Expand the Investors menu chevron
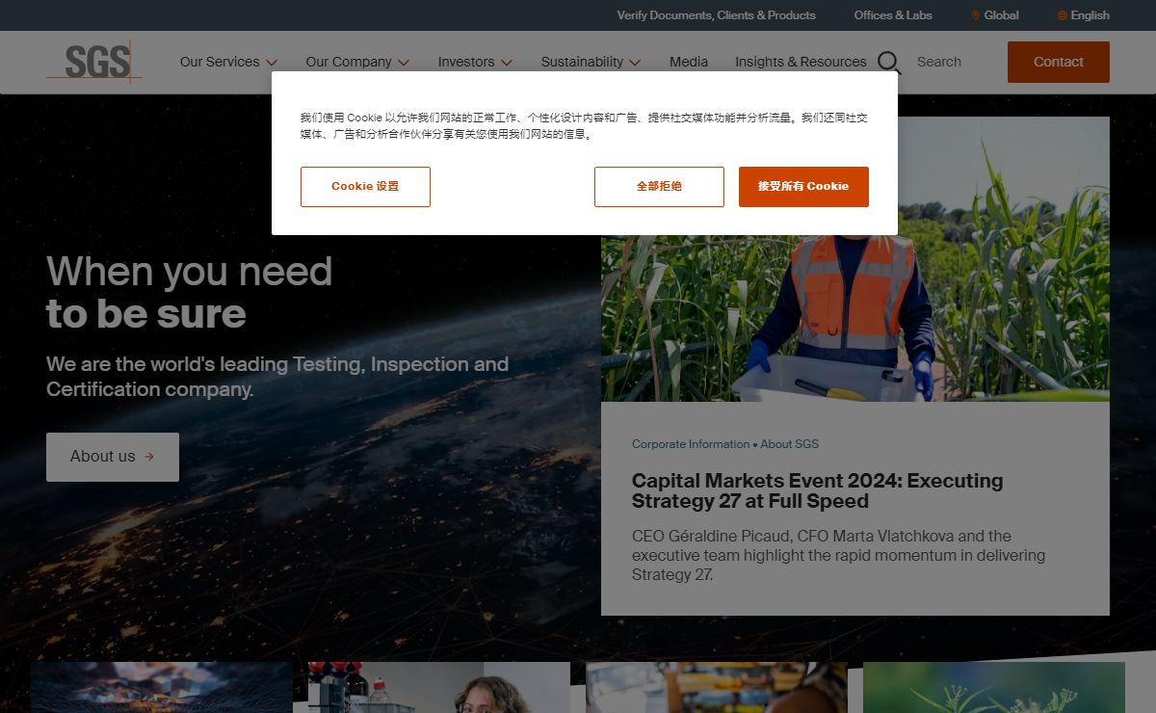 click(x=507, y=63)
